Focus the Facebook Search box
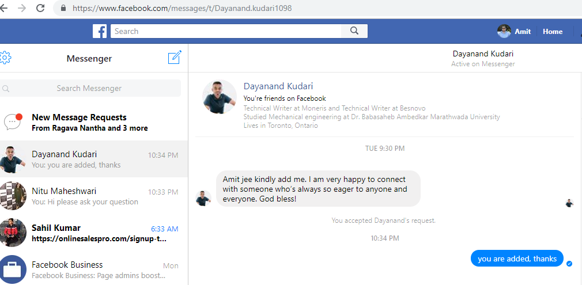The image size is (582, 285). pyautogui.click(x=227, y=31)
